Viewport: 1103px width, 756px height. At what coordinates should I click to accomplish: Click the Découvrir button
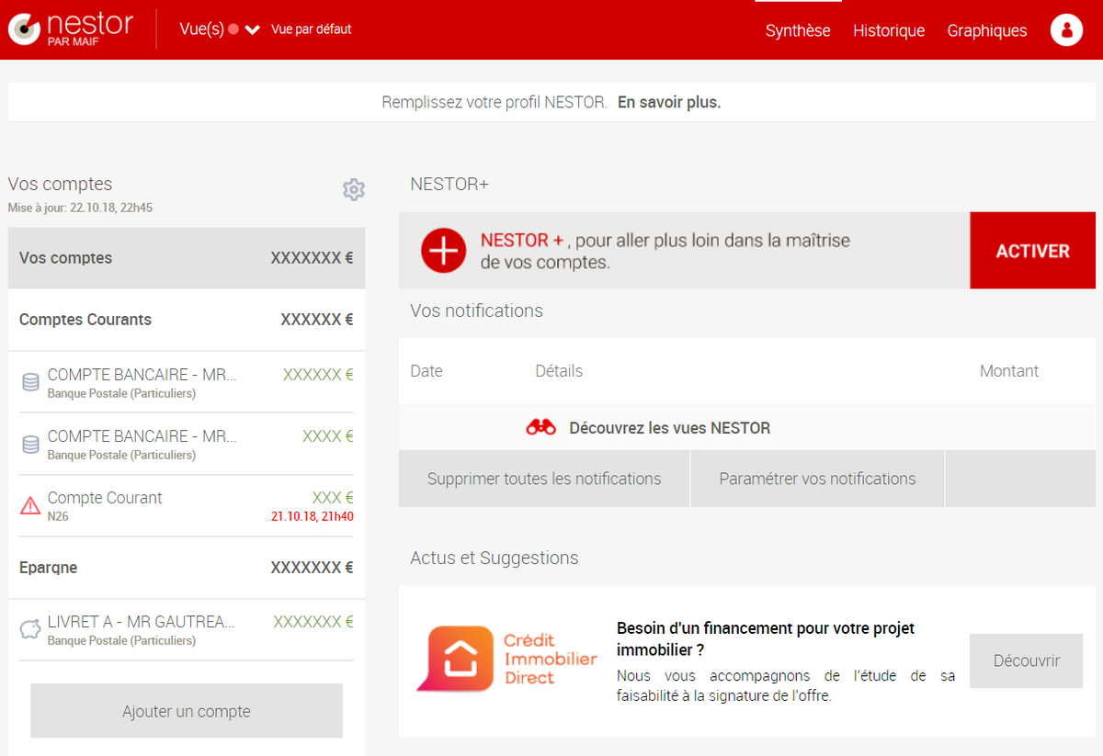pos(1026,660)
